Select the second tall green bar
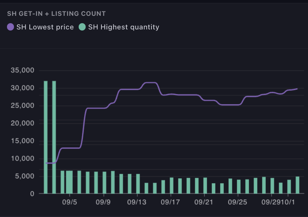Screen dimensions: 308x217 [x=54, y=137]
